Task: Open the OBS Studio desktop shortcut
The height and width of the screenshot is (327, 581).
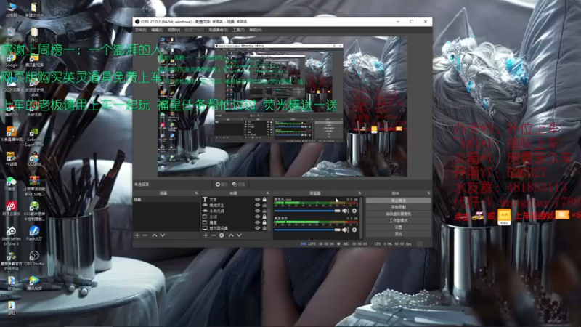Action: pyautogui.click(x=34, y=259)
